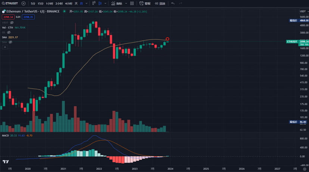Viewport: 309px width, 172px height.
Task: Expand the indicators dropdown arrow
Action: (x=126, y=3)
